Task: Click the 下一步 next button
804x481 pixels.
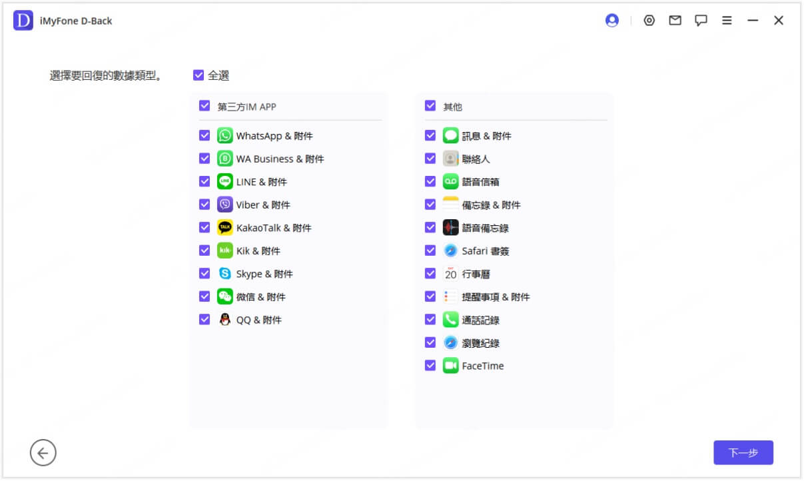Action: pos(743,452)
